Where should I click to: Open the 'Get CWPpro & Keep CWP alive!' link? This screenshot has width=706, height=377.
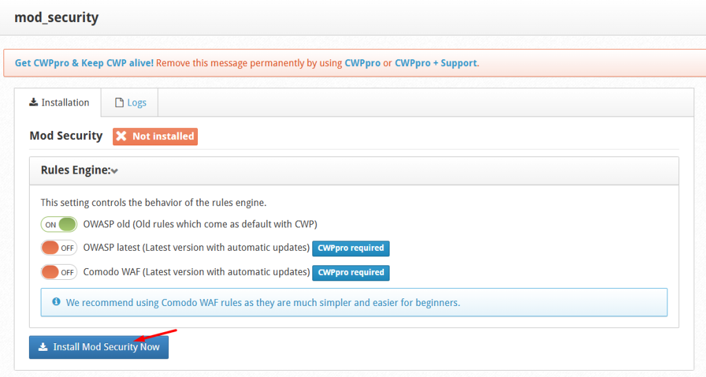84,63
